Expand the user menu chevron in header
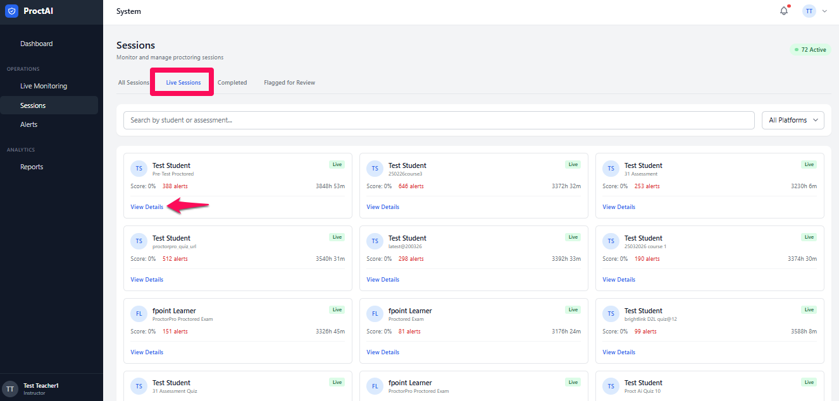 [824, 11]
